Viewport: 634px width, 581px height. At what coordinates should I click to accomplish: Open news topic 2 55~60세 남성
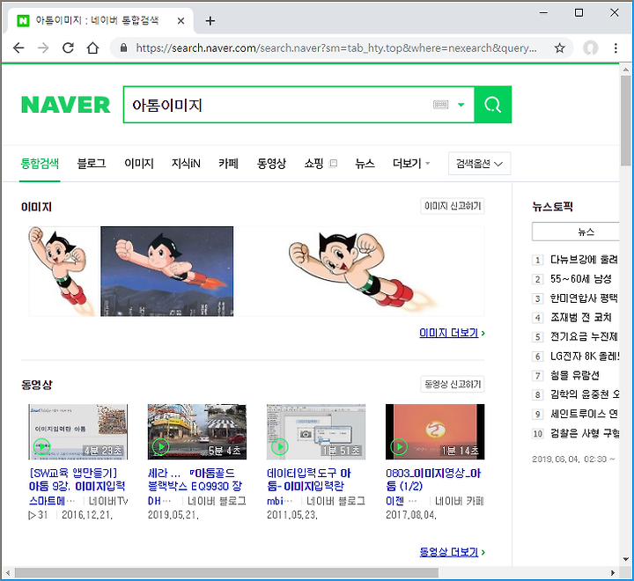(580, 279)
